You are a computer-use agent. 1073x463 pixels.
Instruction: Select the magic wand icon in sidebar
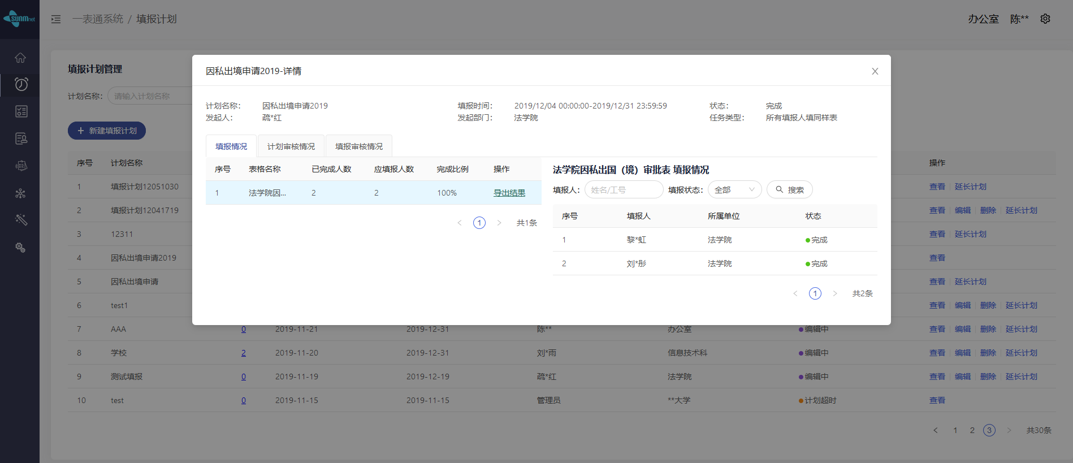tap(21, 220)
